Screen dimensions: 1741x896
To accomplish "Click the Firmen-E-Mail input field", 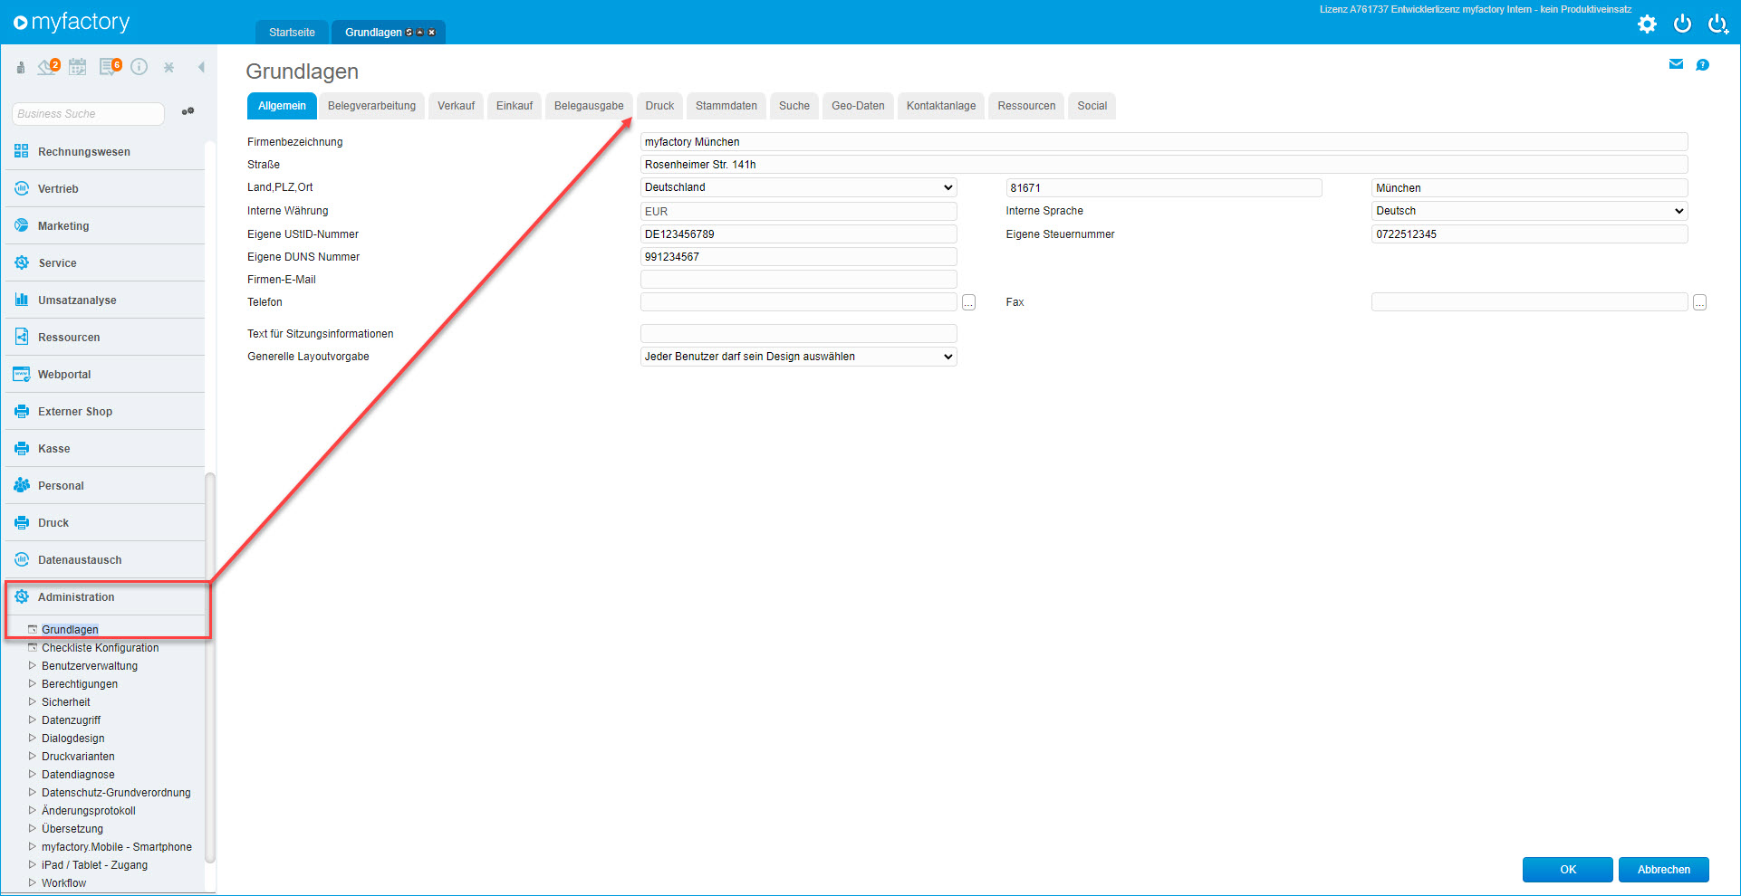I will [798, 280].
